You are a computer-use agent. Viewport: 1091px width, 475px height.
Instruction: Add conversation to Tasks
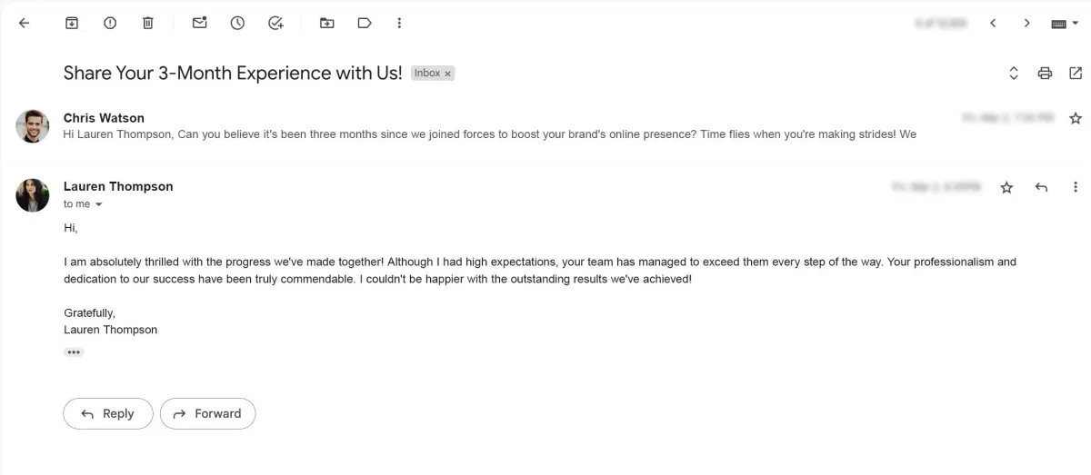tap(276, 23)
